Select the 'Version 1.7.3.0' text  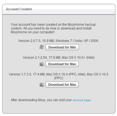tap(20, 74)
